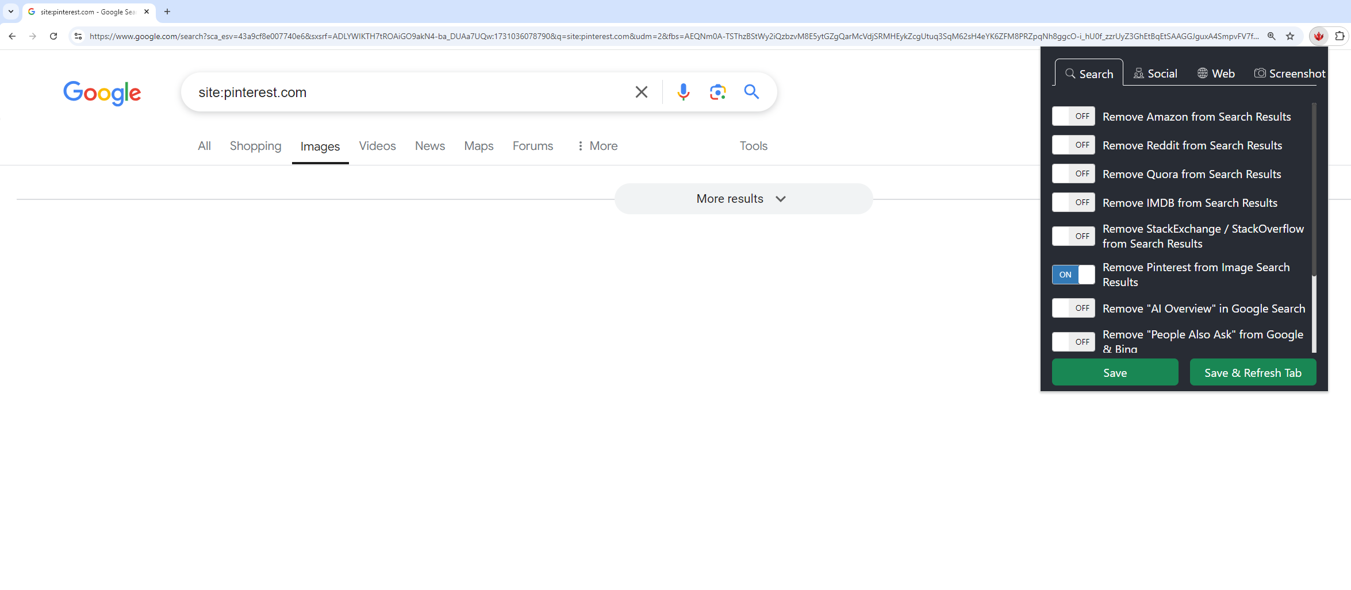This screenshot has height=590, width=1351.
Task: Switch to the Maps tab
Action: (479, 146)
